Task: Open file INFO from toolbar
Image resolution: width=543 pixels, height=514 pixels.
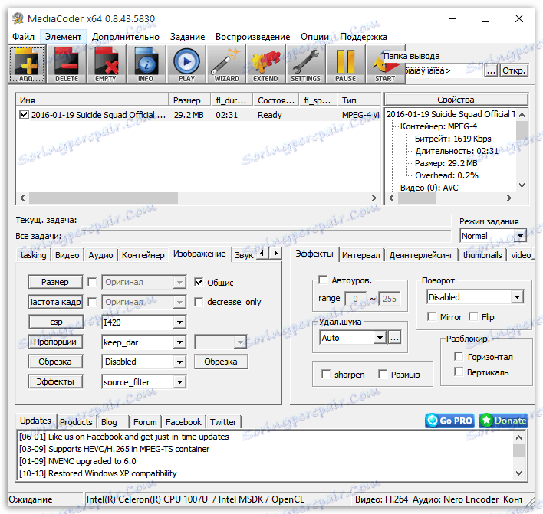Action: pos(146,64)
